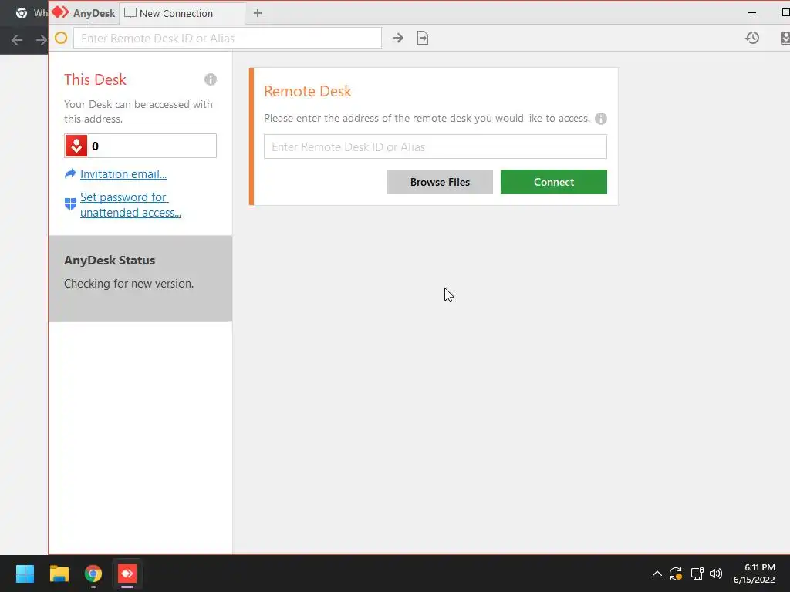Click the AnyDesk logo tab
The image size is (790, 592).
[83, 13]
